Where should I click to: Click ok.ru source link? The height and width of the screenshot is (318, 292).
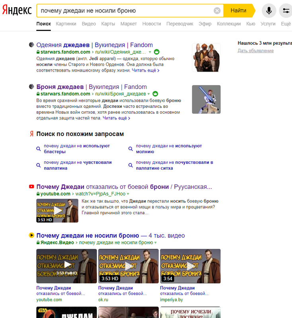[x=103, y=300]
